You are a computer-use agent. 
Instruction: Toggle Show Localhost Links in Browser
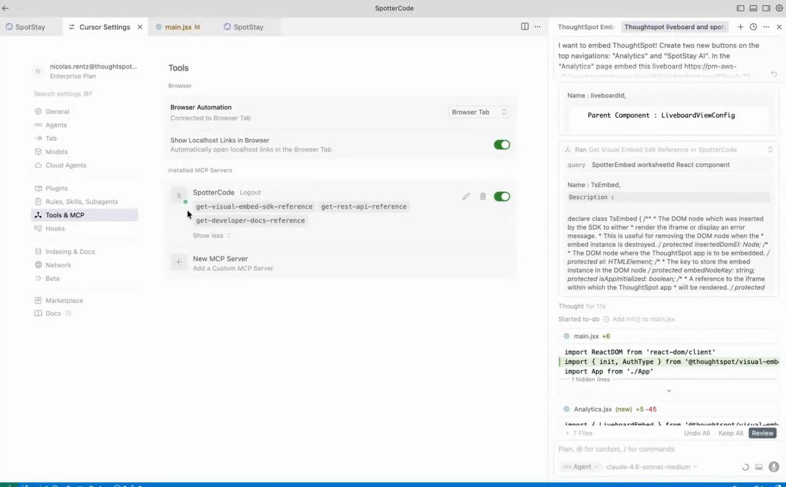tap(501, 145)
